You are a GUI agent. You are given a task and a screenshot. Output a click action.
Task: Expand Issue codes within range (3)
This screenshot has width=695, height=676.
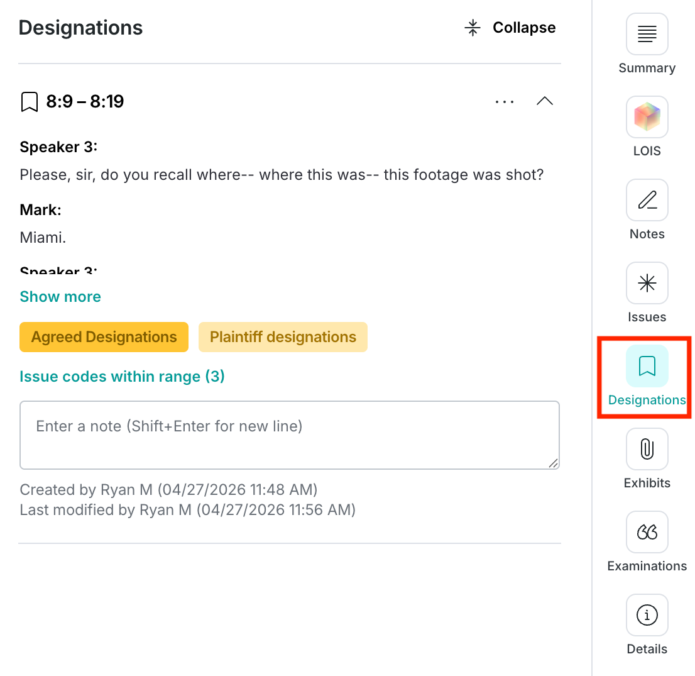(x=122, y=377)
